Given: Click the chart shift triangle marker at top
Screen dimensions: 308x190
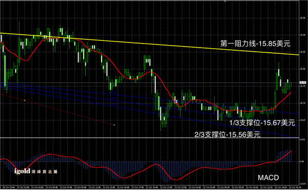Looking at the screenshot, I should [x=225, y=1].
